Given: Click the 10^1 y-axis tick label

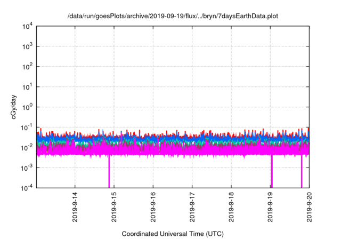Looking at the screenshot, I should (27, 87).
